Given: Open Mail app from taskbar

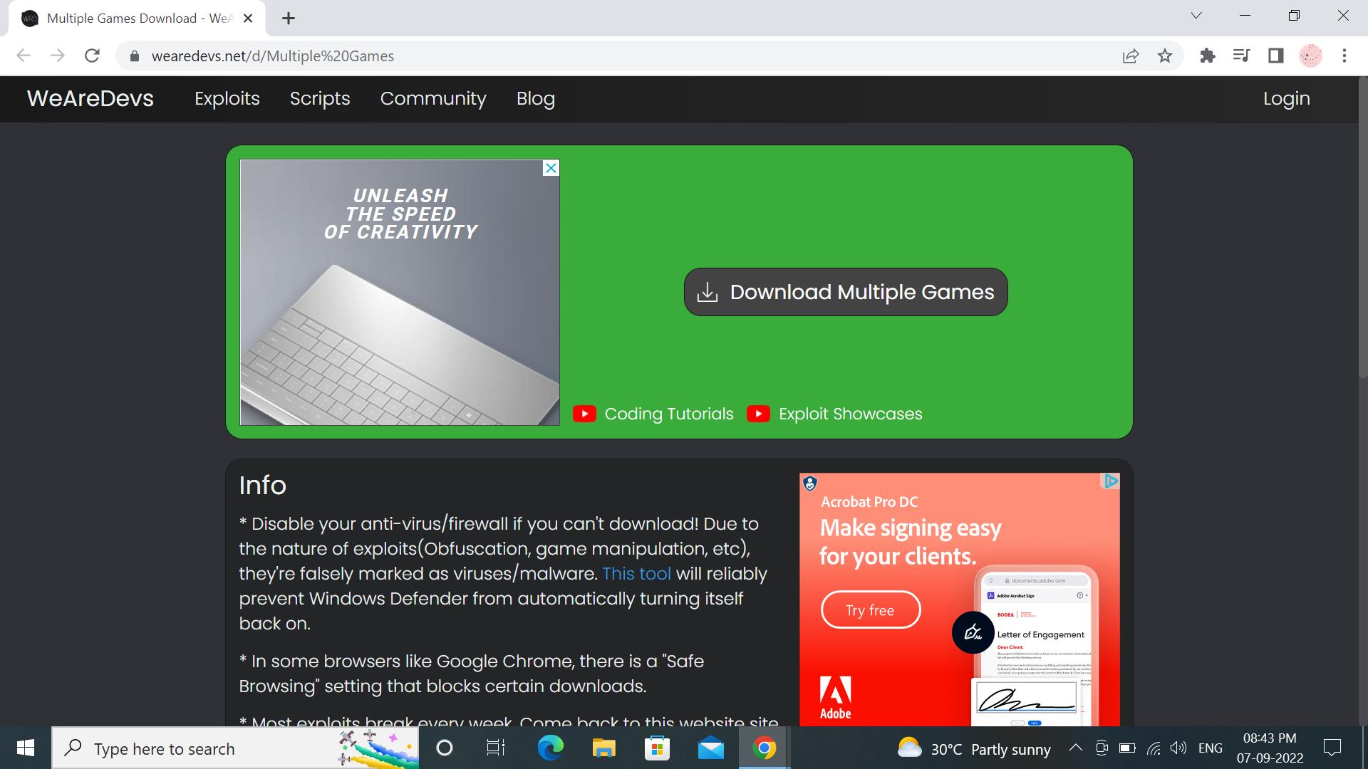Looking at the screenshot, I should [710, 748].
